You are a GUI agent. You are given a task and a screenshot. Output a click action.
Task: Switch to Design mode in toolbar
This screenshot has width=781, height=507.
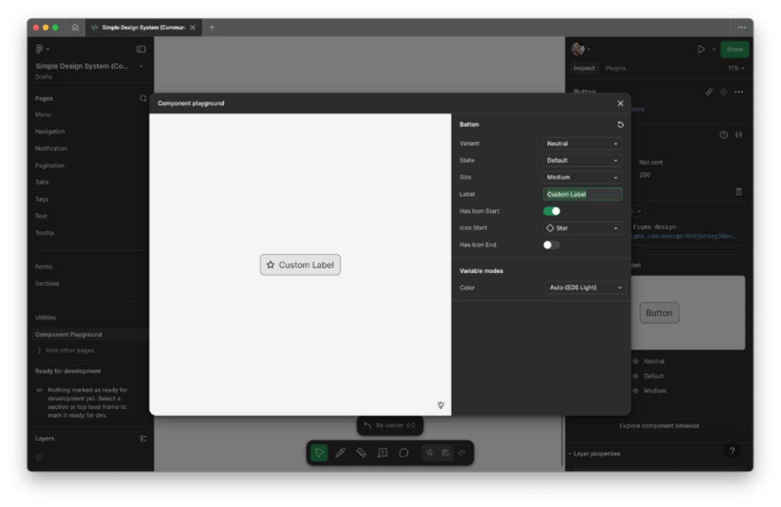(x=446, y=453)
